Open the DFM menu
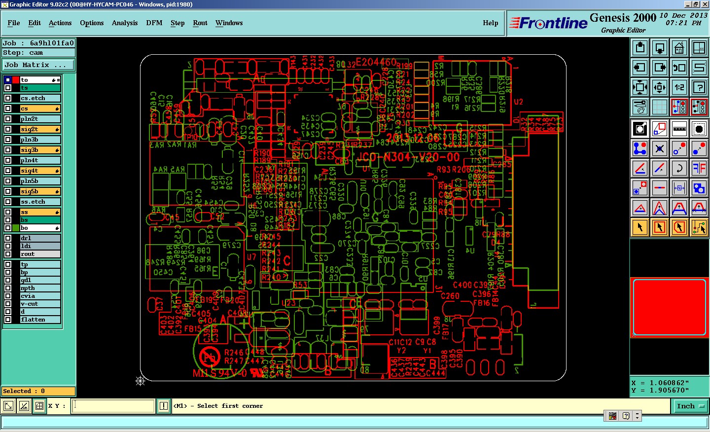Image resolution: width=710 pixels, height=432 pixels. [x=154, y=23]
